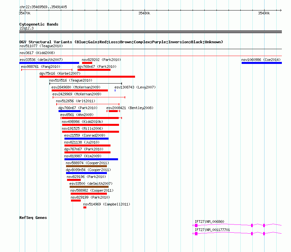This screenshot has height=252, width=291.
Task: Click the esv8561 (Ahn2009) text label
Action: point(77,115)
